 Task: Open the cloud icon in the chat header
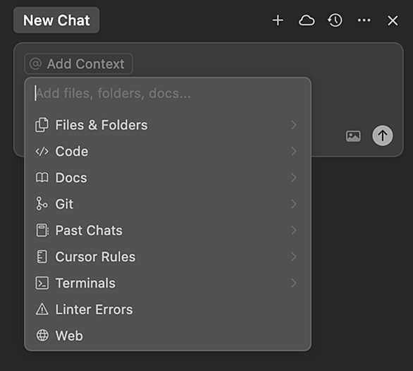tap(307, 20)
